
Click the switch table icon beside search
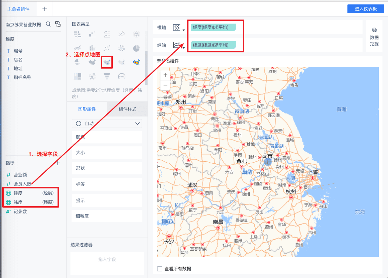[x=58, y=24]
